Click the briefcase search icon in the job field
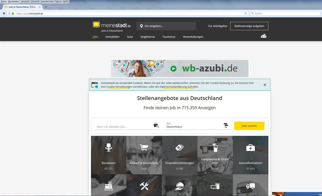Image resolution: width=322 pixels, height=196 pixels. click(156, 125)
